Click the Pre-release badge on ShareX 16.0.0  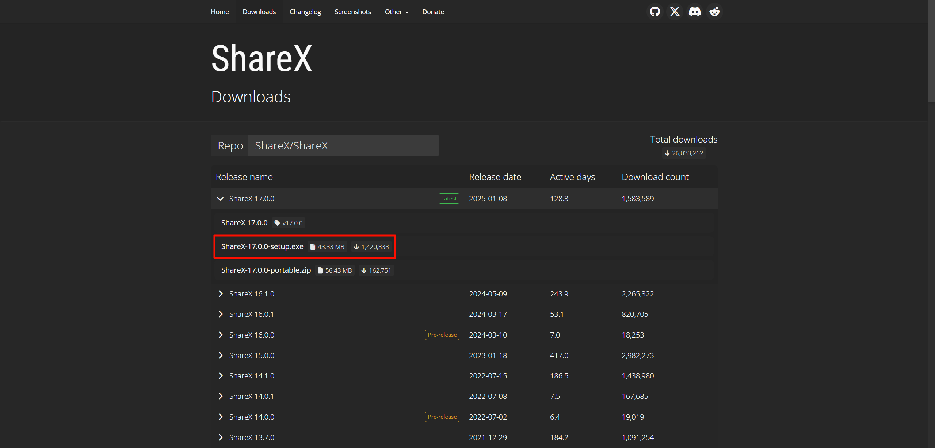[x=442, y=335]
